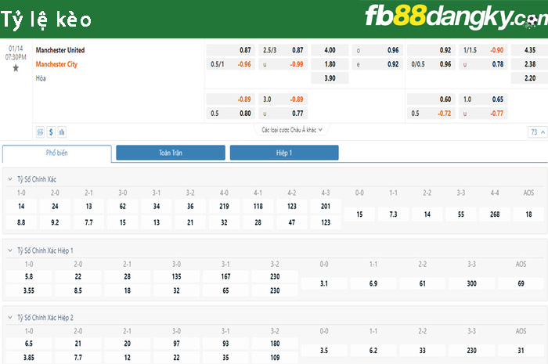Viewport: 548px width, 364px height.
Task: Select first half over 1.0 odds 0.65
Action: point(483,99)
